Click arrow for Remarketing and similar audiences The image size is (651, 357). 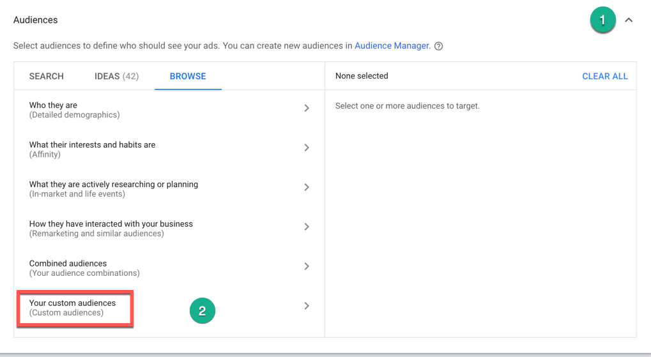307,227
